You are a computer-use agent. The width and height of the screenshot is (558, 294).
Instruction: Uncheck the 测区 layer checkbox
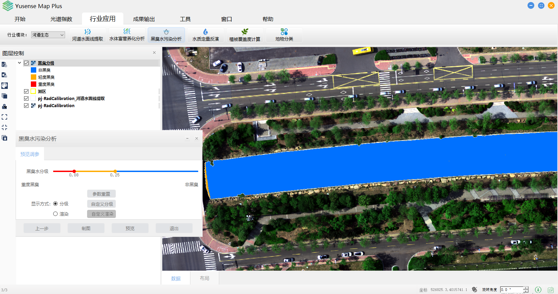point(26,91)
